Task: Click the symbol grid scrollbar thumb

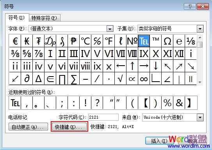Action: point(200,45)
